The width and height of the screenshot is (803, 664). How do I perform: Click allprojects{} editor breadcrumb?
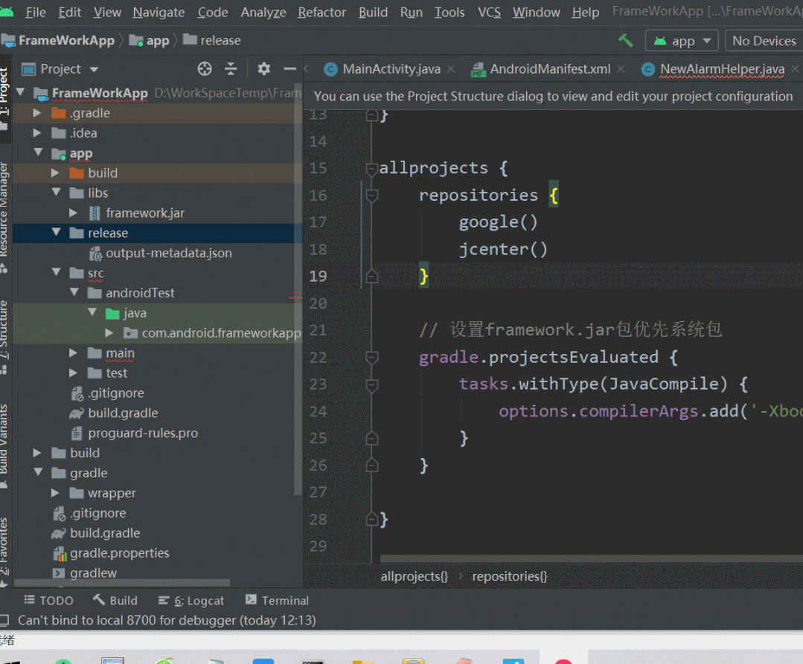(x=414, y=576)
